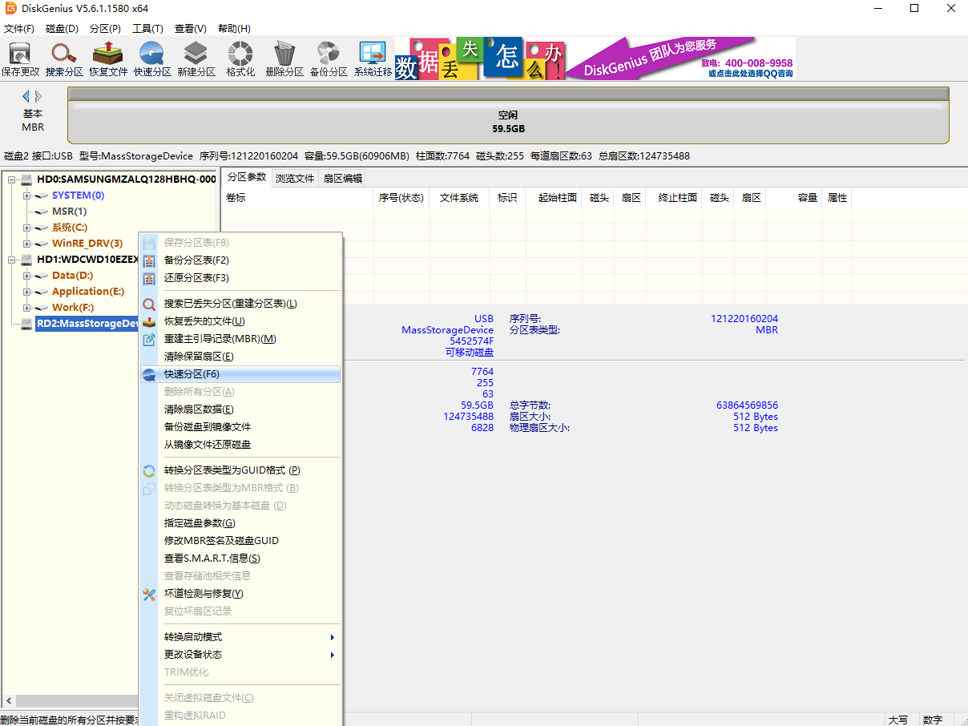Click the 格式化 toolbar icon
The image size is (968, 726).
click(240, 59)
